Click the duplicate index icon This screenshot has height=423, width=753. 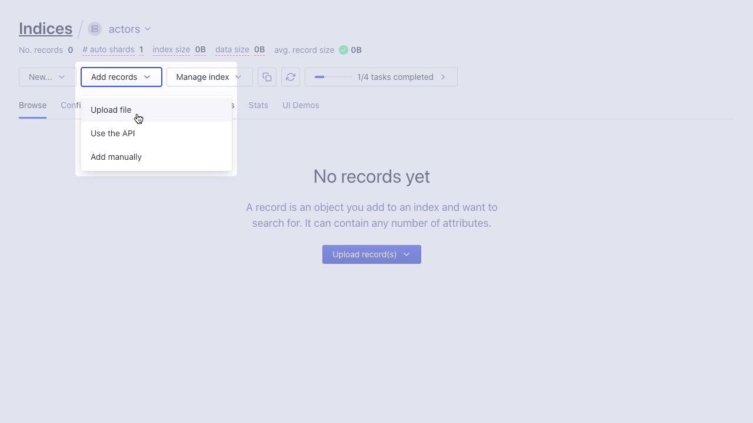click(266, 77)
